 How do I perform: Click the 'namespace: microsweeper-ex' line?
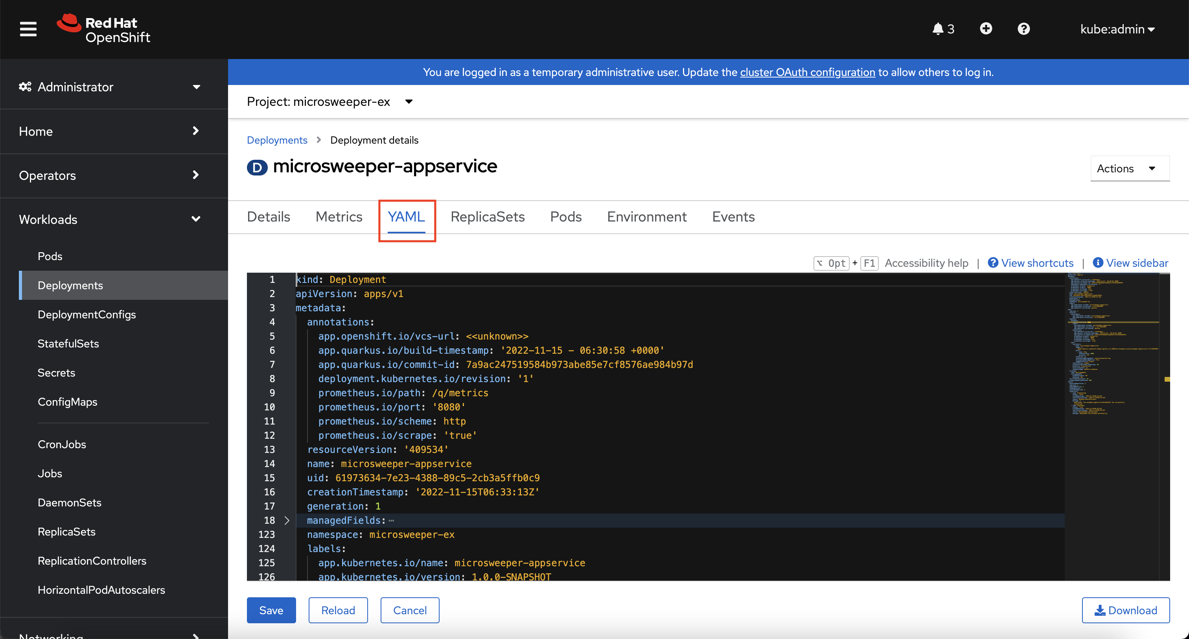click(x=381, y=535)
